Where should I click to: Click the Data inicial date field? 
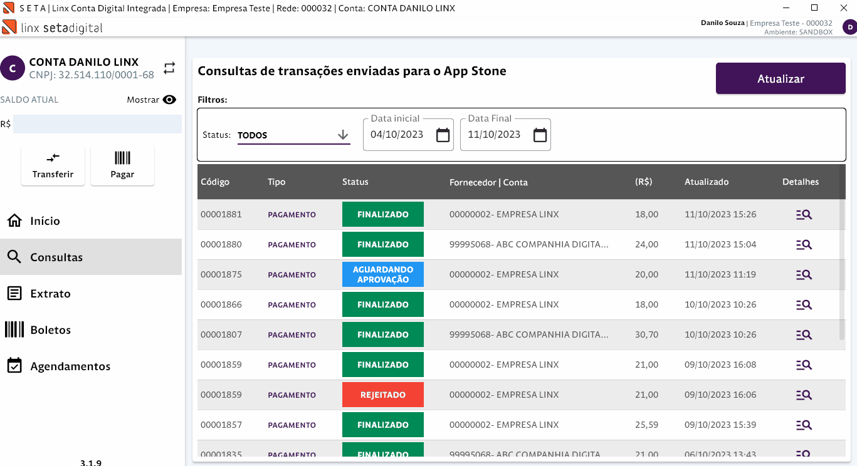(x=408, y=135)
